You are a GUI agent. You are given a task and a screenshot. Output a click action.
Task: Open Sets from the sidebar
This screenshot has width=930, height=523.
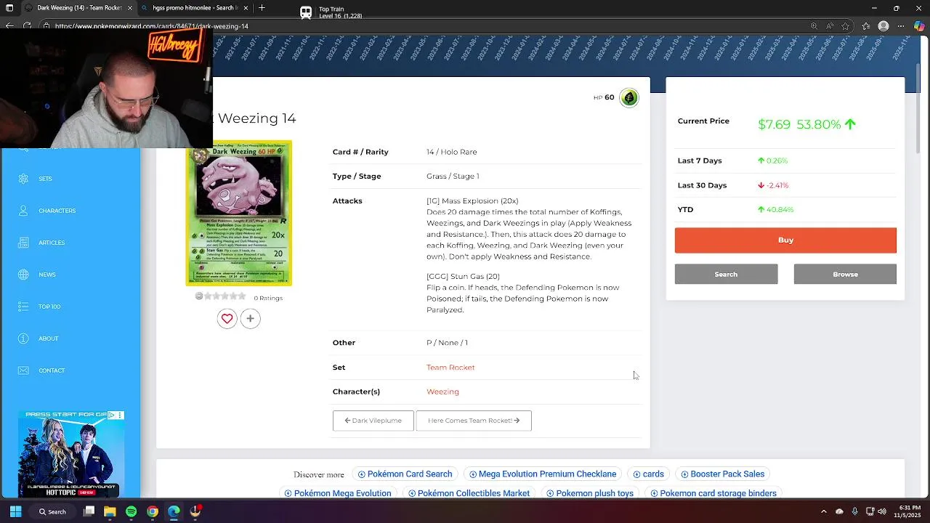click(x=45, y=179)
